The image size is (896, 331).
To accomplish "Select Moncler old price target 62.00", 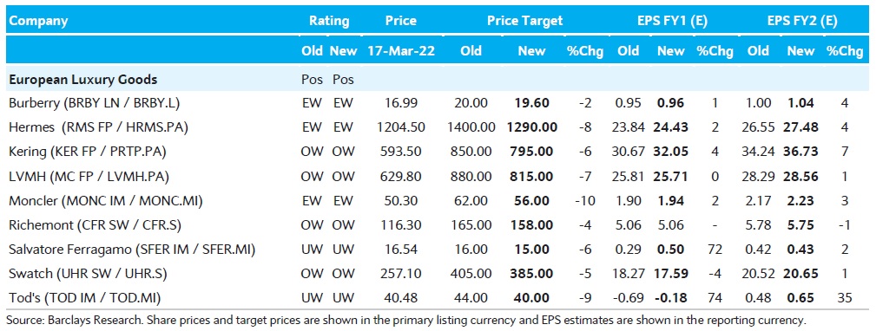I will point(471,201).
